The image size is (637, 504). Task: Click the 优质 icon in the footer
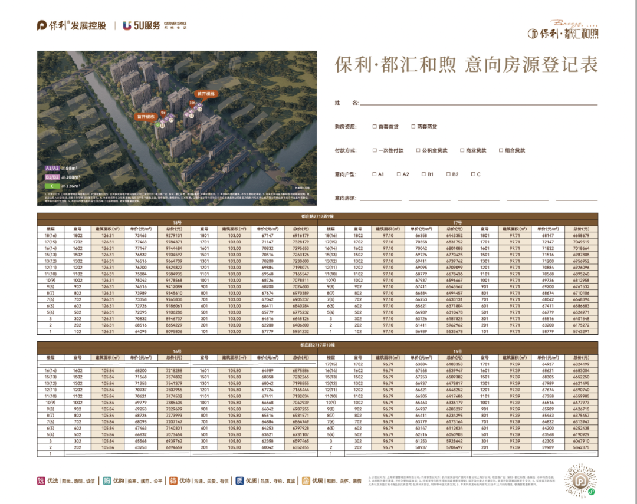click(240, 480)
